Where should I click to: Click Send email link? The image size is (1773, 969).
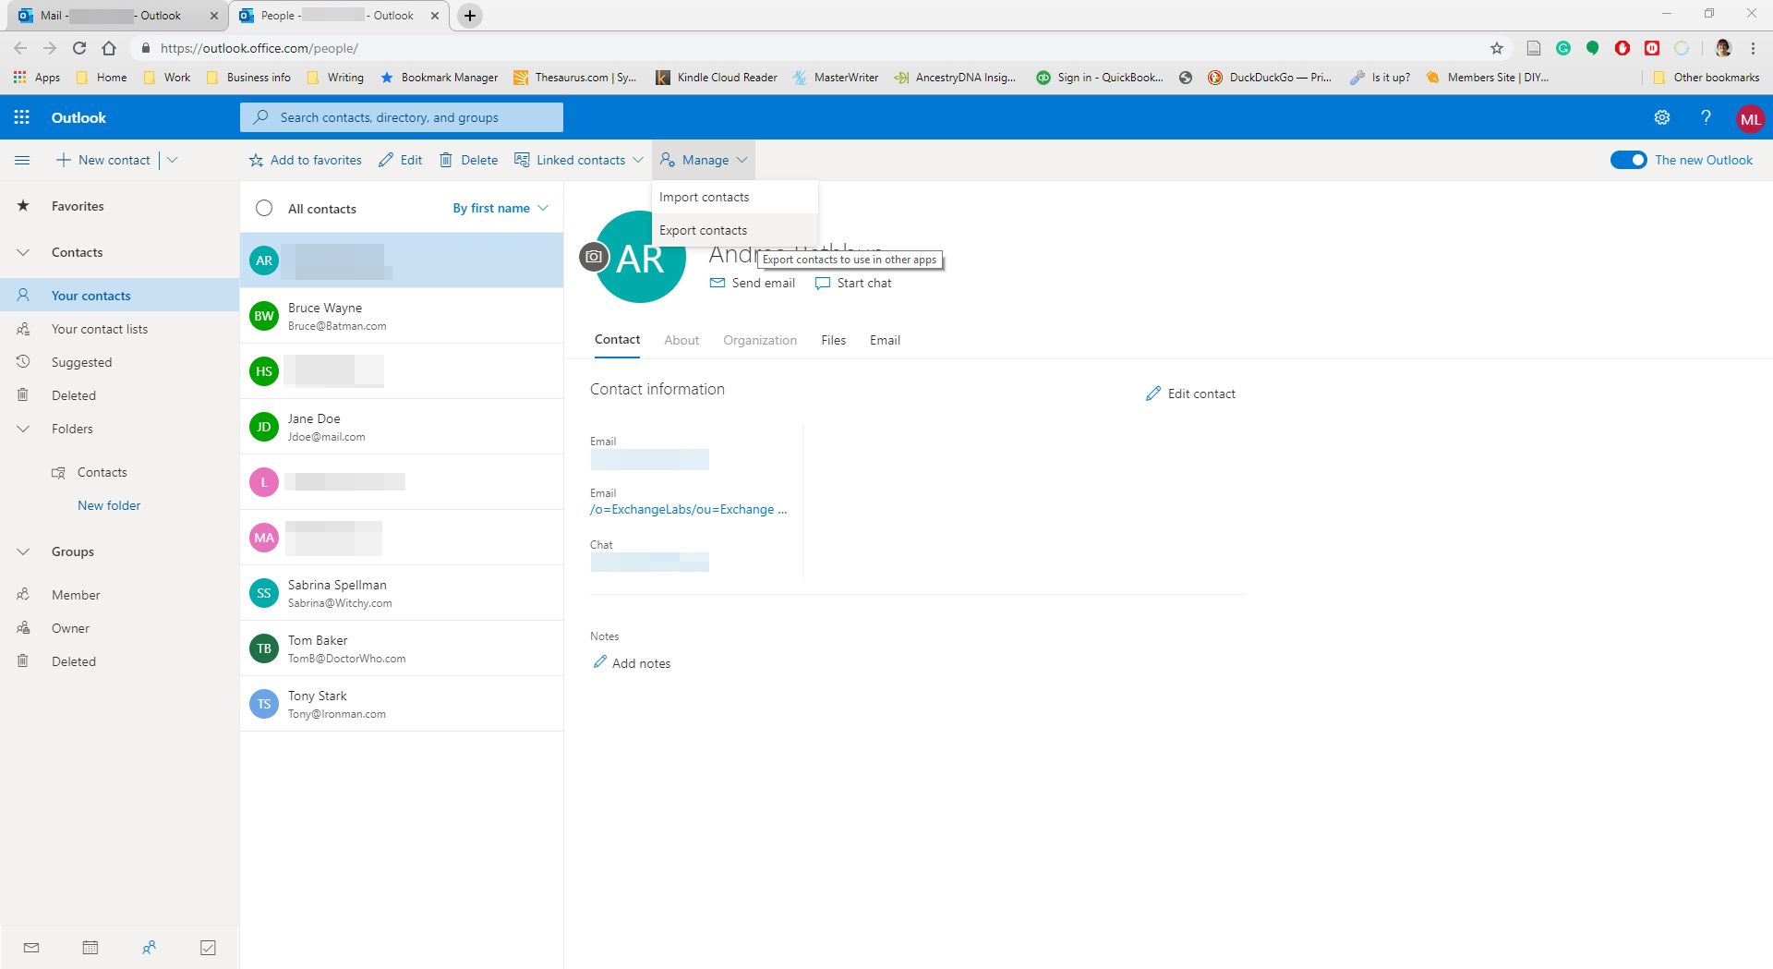click(x=753, y=283)
